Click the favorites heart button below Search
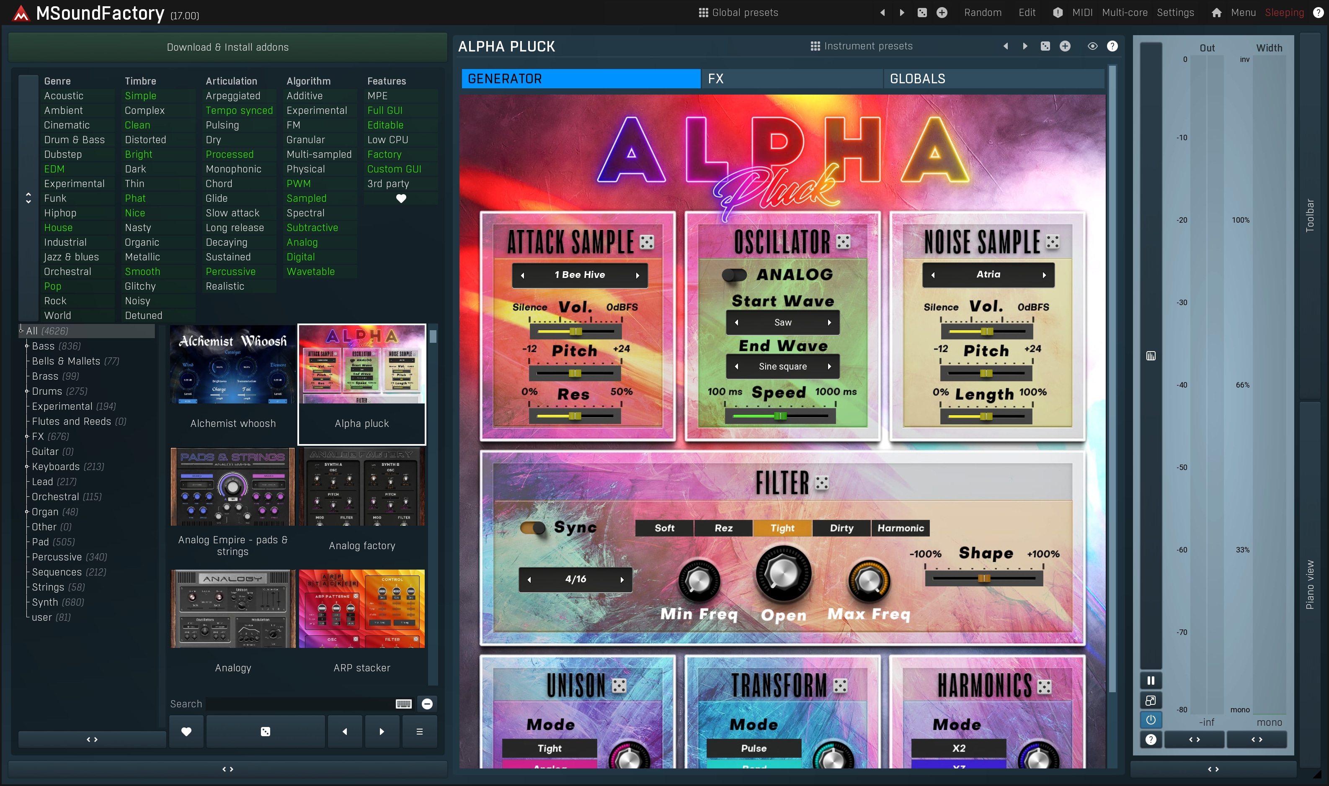 (186, 732)
